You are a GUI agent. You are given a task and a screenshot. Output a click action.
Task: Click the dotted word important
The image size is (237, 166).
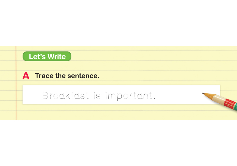[x=128, y=96]
